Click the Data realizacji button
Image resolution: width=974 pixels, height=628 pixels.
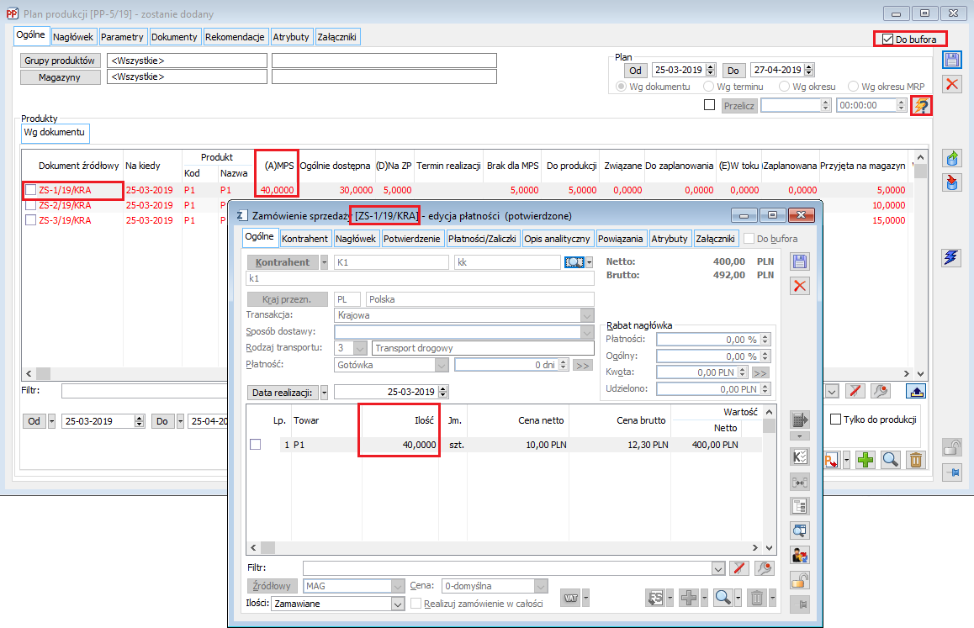pos(282,393)
